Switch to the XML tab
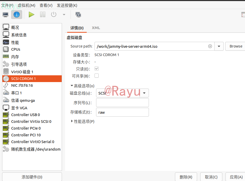The width and height of the screenshot is (245, 181). pyautogui.click(x=96, y=28)
